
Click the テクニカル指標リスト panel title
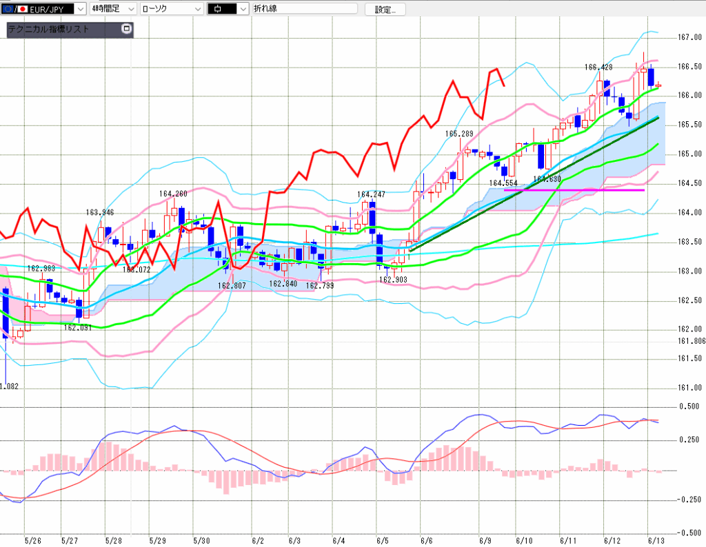(x=49, y=29)
